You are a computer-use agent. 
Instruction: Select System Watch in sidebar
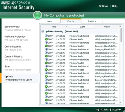12,27
